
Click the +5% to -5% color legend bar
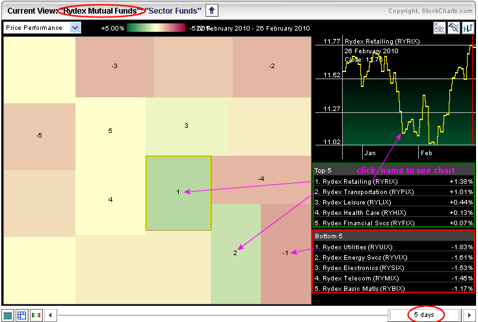156,28
